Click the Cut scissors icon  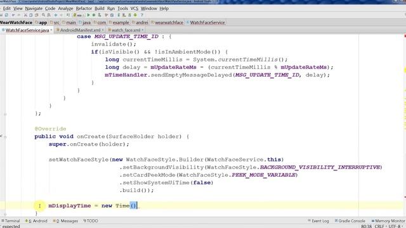[25, 15]
